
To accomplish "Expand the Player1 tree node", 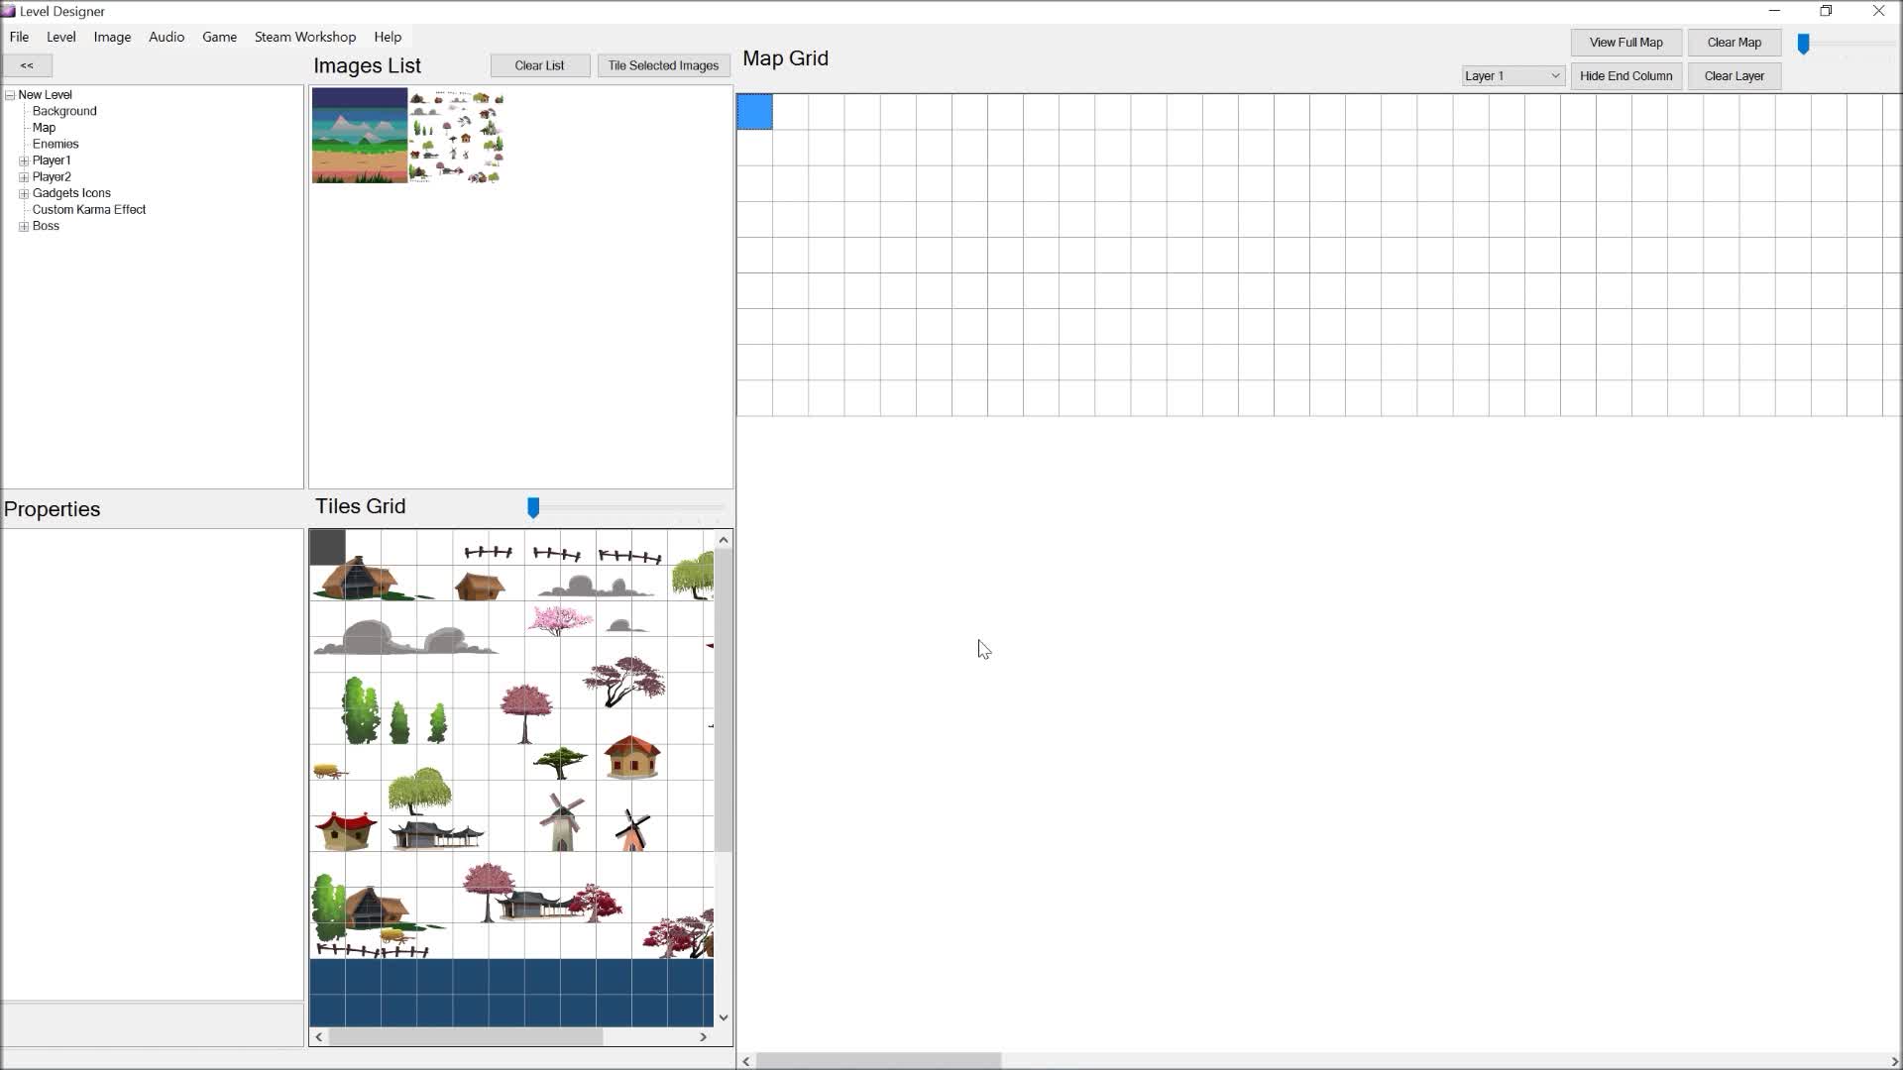I will pyautogui.click(x=24, y=160).
